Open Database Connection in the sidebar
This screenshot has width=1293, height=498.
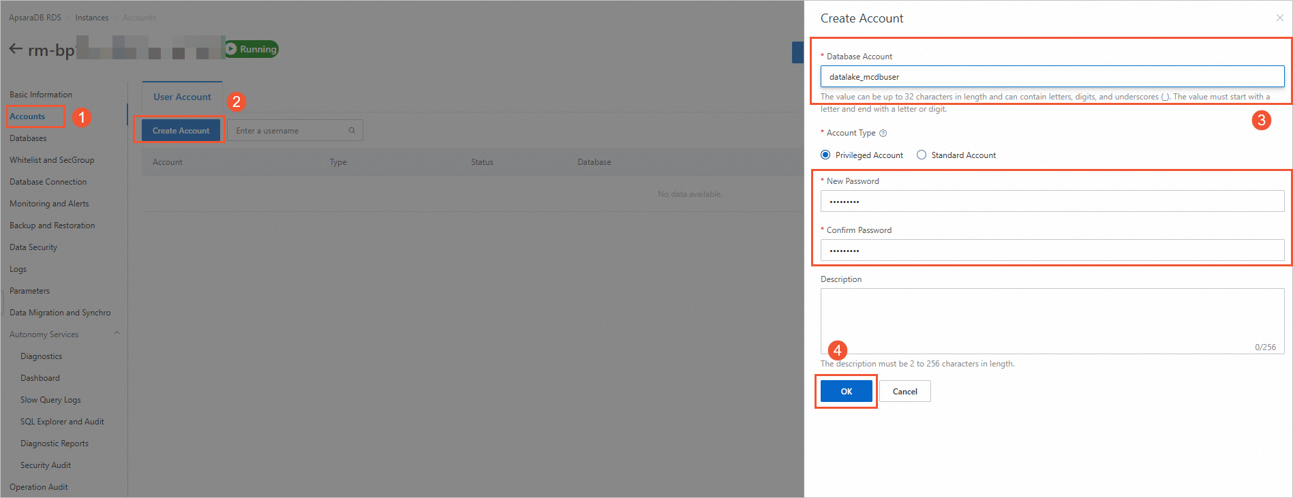click(x=48, y=182)
